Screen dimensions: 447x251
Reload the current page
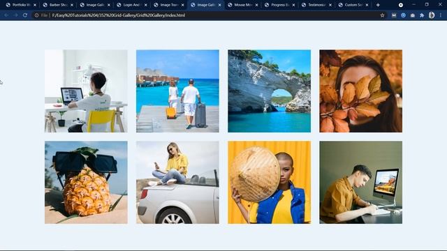point(25,15)
